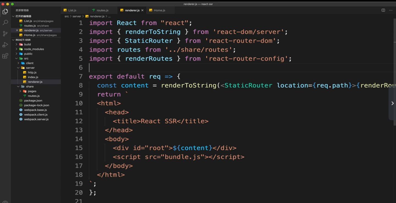Image resolution: width=396 pixels, height=203 pixels.
Task: Click bundle.js script tag on line 16
Action: pos(178,157)
